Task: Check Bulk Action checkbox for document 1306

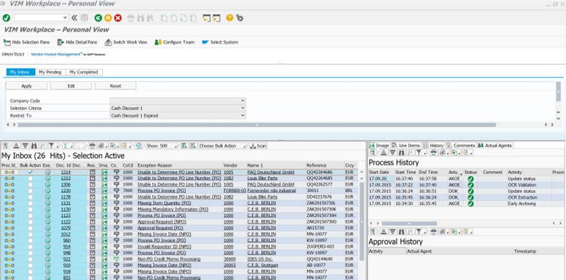Action: pyautogui.click(x=30, y=184)
